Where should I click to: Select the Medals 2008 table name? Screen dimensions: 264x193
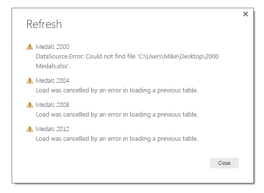click(x=53, y=105)
